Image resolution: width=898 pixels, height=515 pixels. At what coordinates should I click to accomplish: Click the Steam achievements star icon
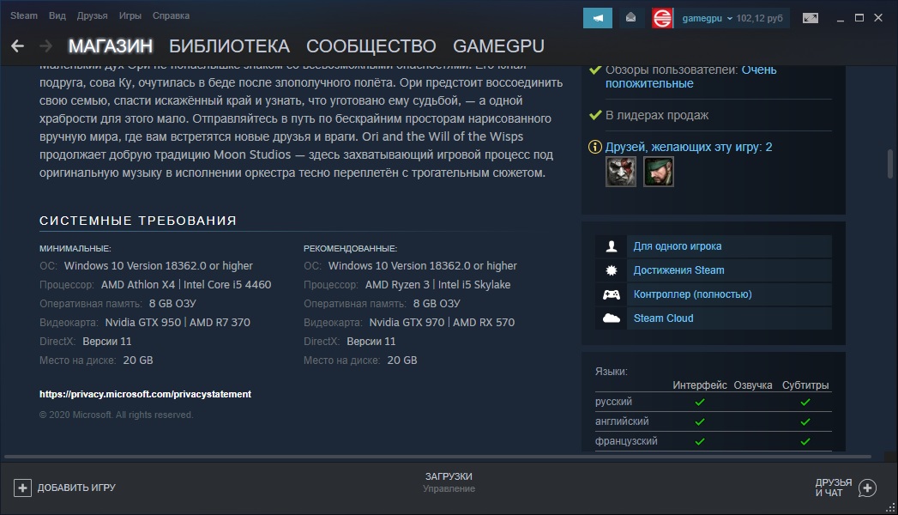pos(611,270)
